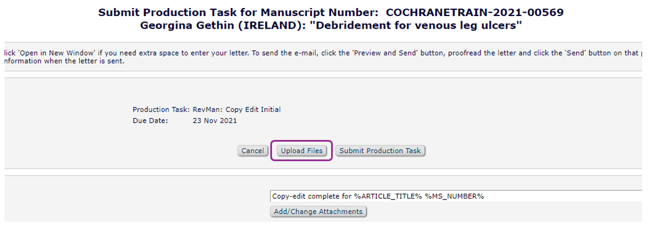Click 'Copy-edit complete for' in subject field
The width and height of the screenshot is (649, 230).
[312, 196]
